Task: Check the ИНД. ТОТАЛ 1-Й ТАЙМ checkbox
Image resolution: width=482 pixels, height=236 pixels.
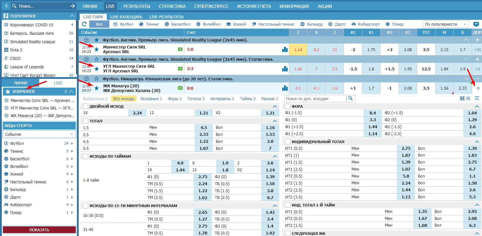Action: (288, 205)
